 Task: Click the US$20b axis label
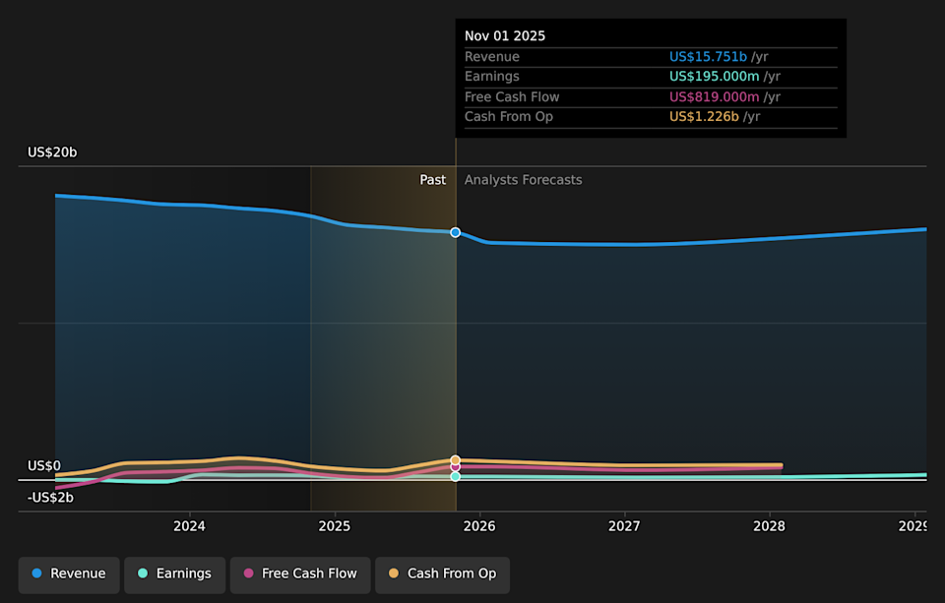(x=51, y=151)
